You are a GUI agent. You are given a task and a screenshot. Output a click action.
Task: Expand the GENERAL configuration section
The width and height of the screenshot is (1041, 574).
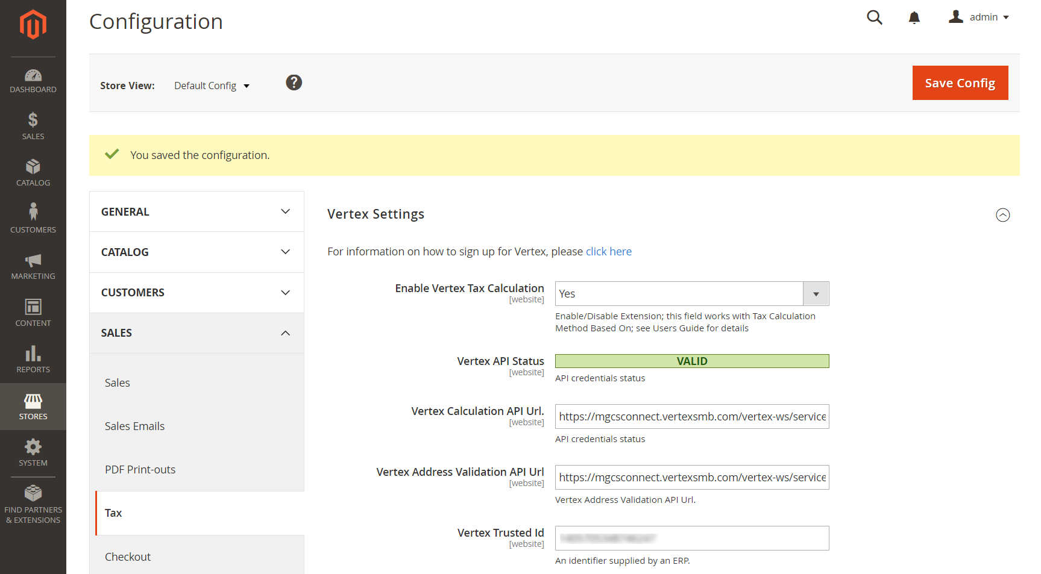pos(197,211)
